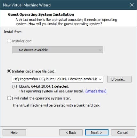Proceed with the Next > button

97,133
